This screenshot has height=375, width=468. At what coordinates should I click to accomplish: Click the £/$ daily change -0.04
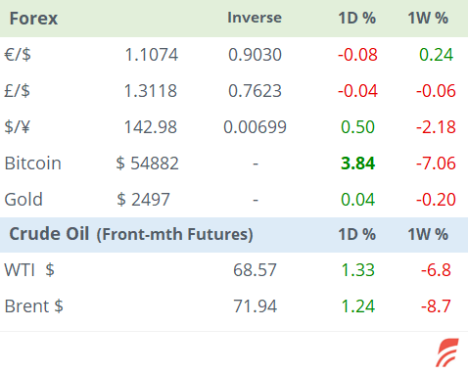pos(357,91)
